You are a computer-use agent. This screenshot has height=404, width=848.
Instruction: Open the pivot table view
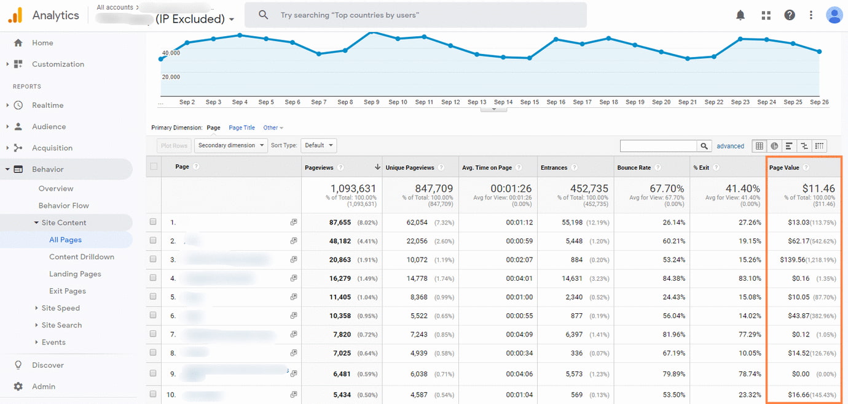pos(820,145)
